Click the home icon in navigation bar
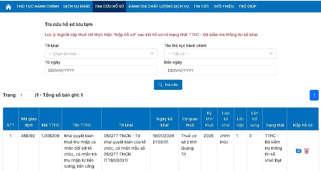This screenshot has height=171, width=321. (x=8, y=6)
